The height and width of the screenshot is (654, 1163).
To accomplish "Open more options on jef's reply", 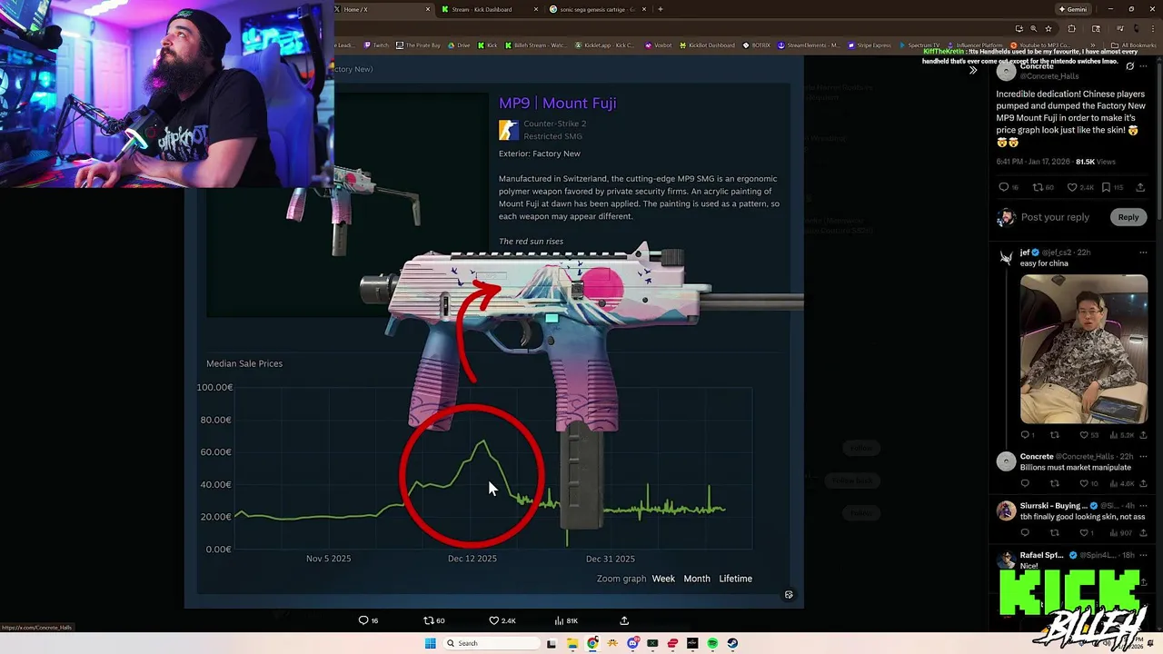I will pyautogui.click(x=1143, y=253).
